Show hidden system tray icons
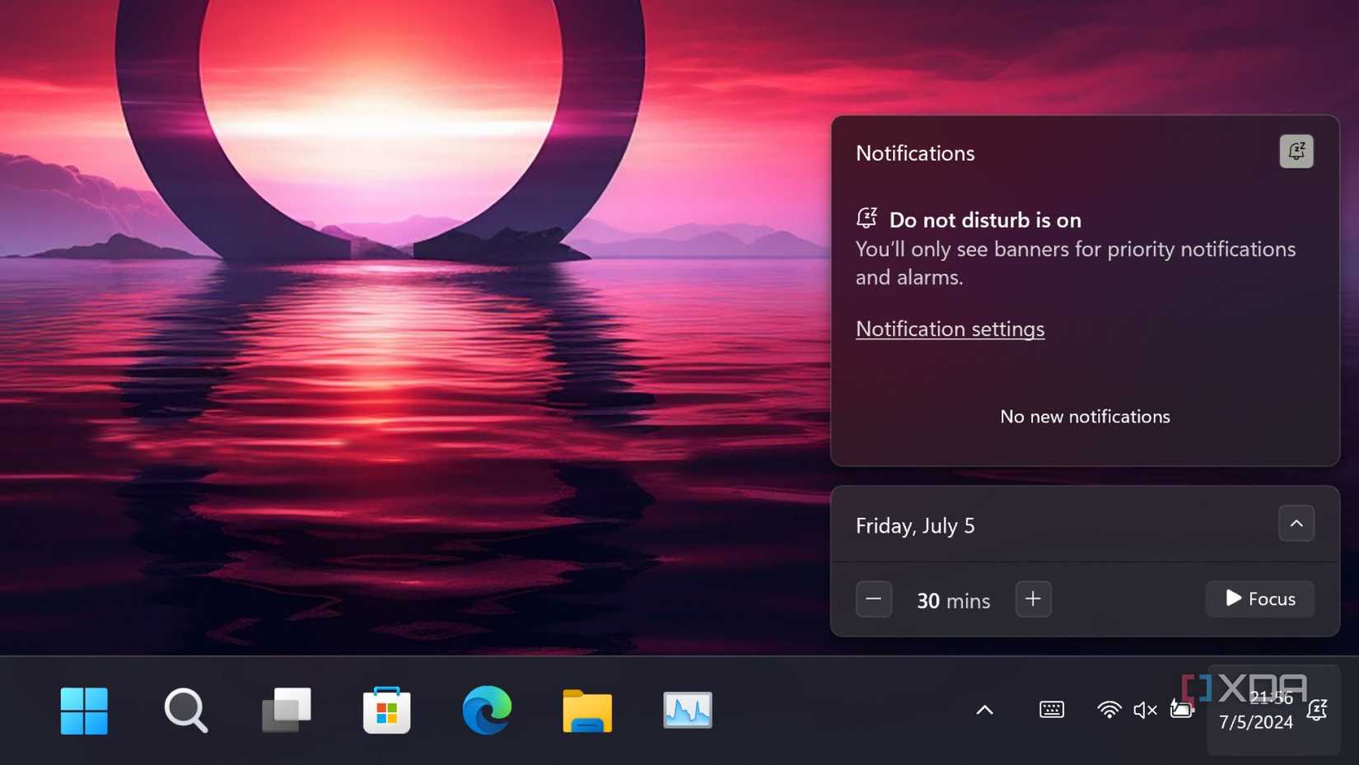This screenshot has height=765, width=1359. pyautogui.click(x=984, y=710)
